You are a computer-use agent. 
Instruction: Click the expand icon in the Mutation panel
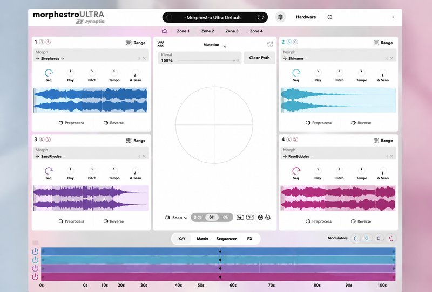click(x=270, y=44)
